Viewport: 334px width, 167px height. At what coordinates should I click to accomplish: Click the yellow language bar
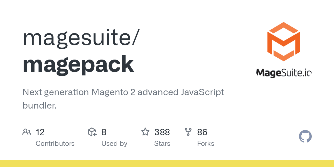point(167,164)
